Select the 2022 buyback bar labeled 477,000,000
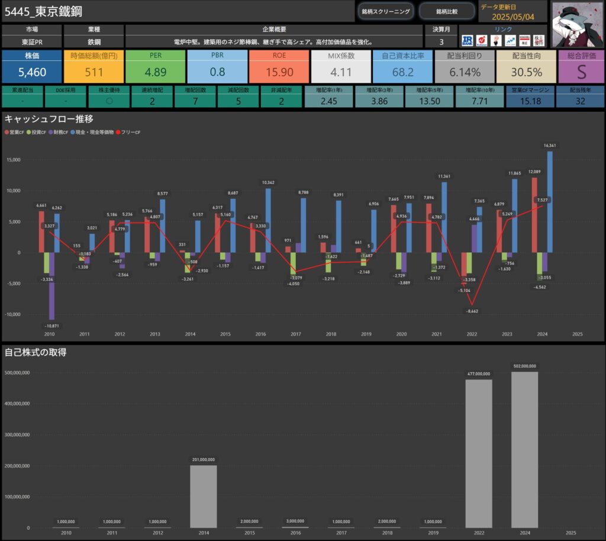Screen dimensions: 606x541 click(479, 453)
